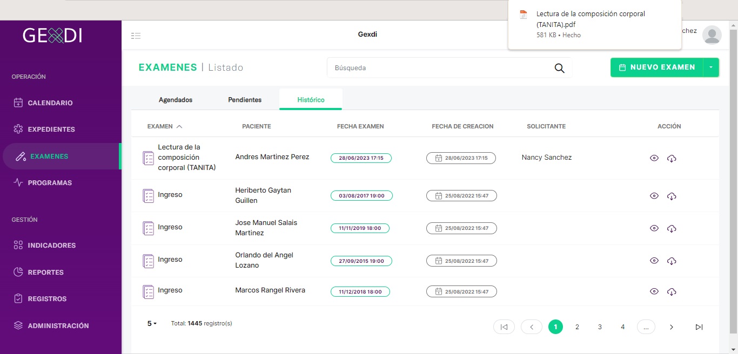Viewport: 738px width, 354px height.
Task: Toggle the sidebar collapse menu icon
Action: [136, 36]
